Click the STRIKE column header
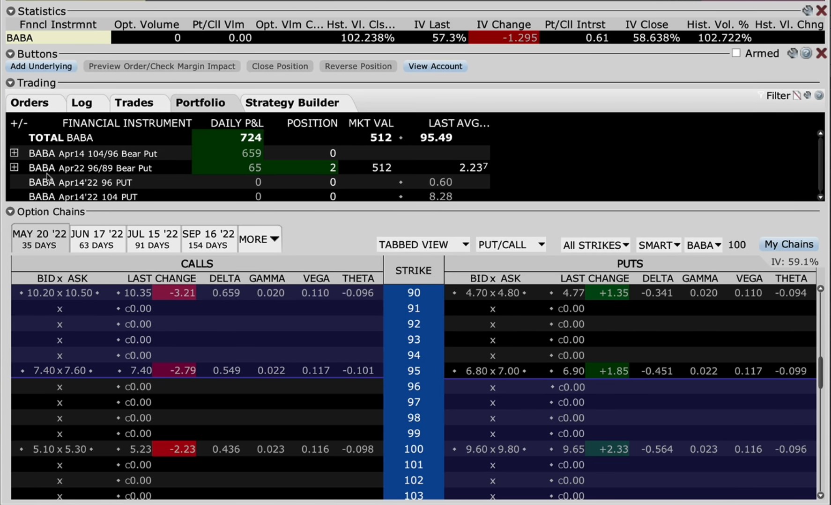Image resolution: width=831 pixels, height=505 pixels. (413, 270)
